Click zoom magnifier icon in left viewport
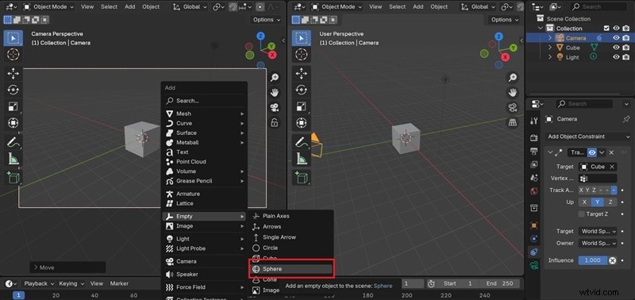Viewport: 635px width, 300px height. pos(275,78)
